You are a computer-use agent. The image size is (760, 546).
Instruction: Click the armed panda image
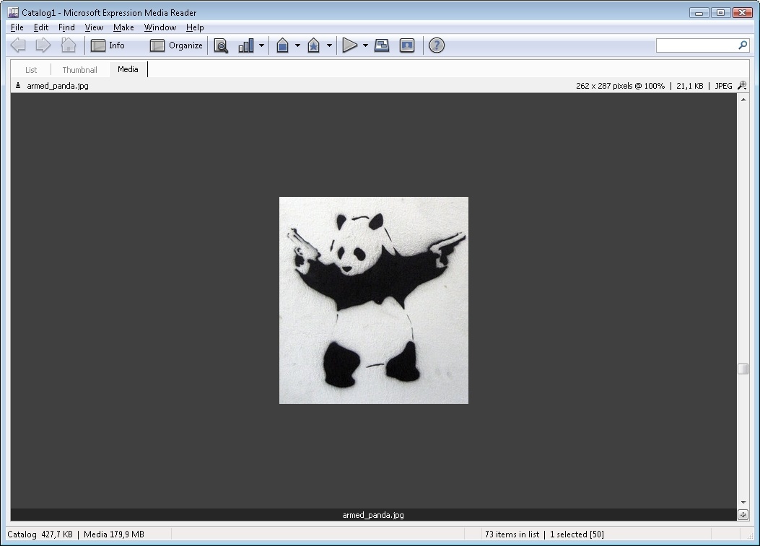pos(374,300)
